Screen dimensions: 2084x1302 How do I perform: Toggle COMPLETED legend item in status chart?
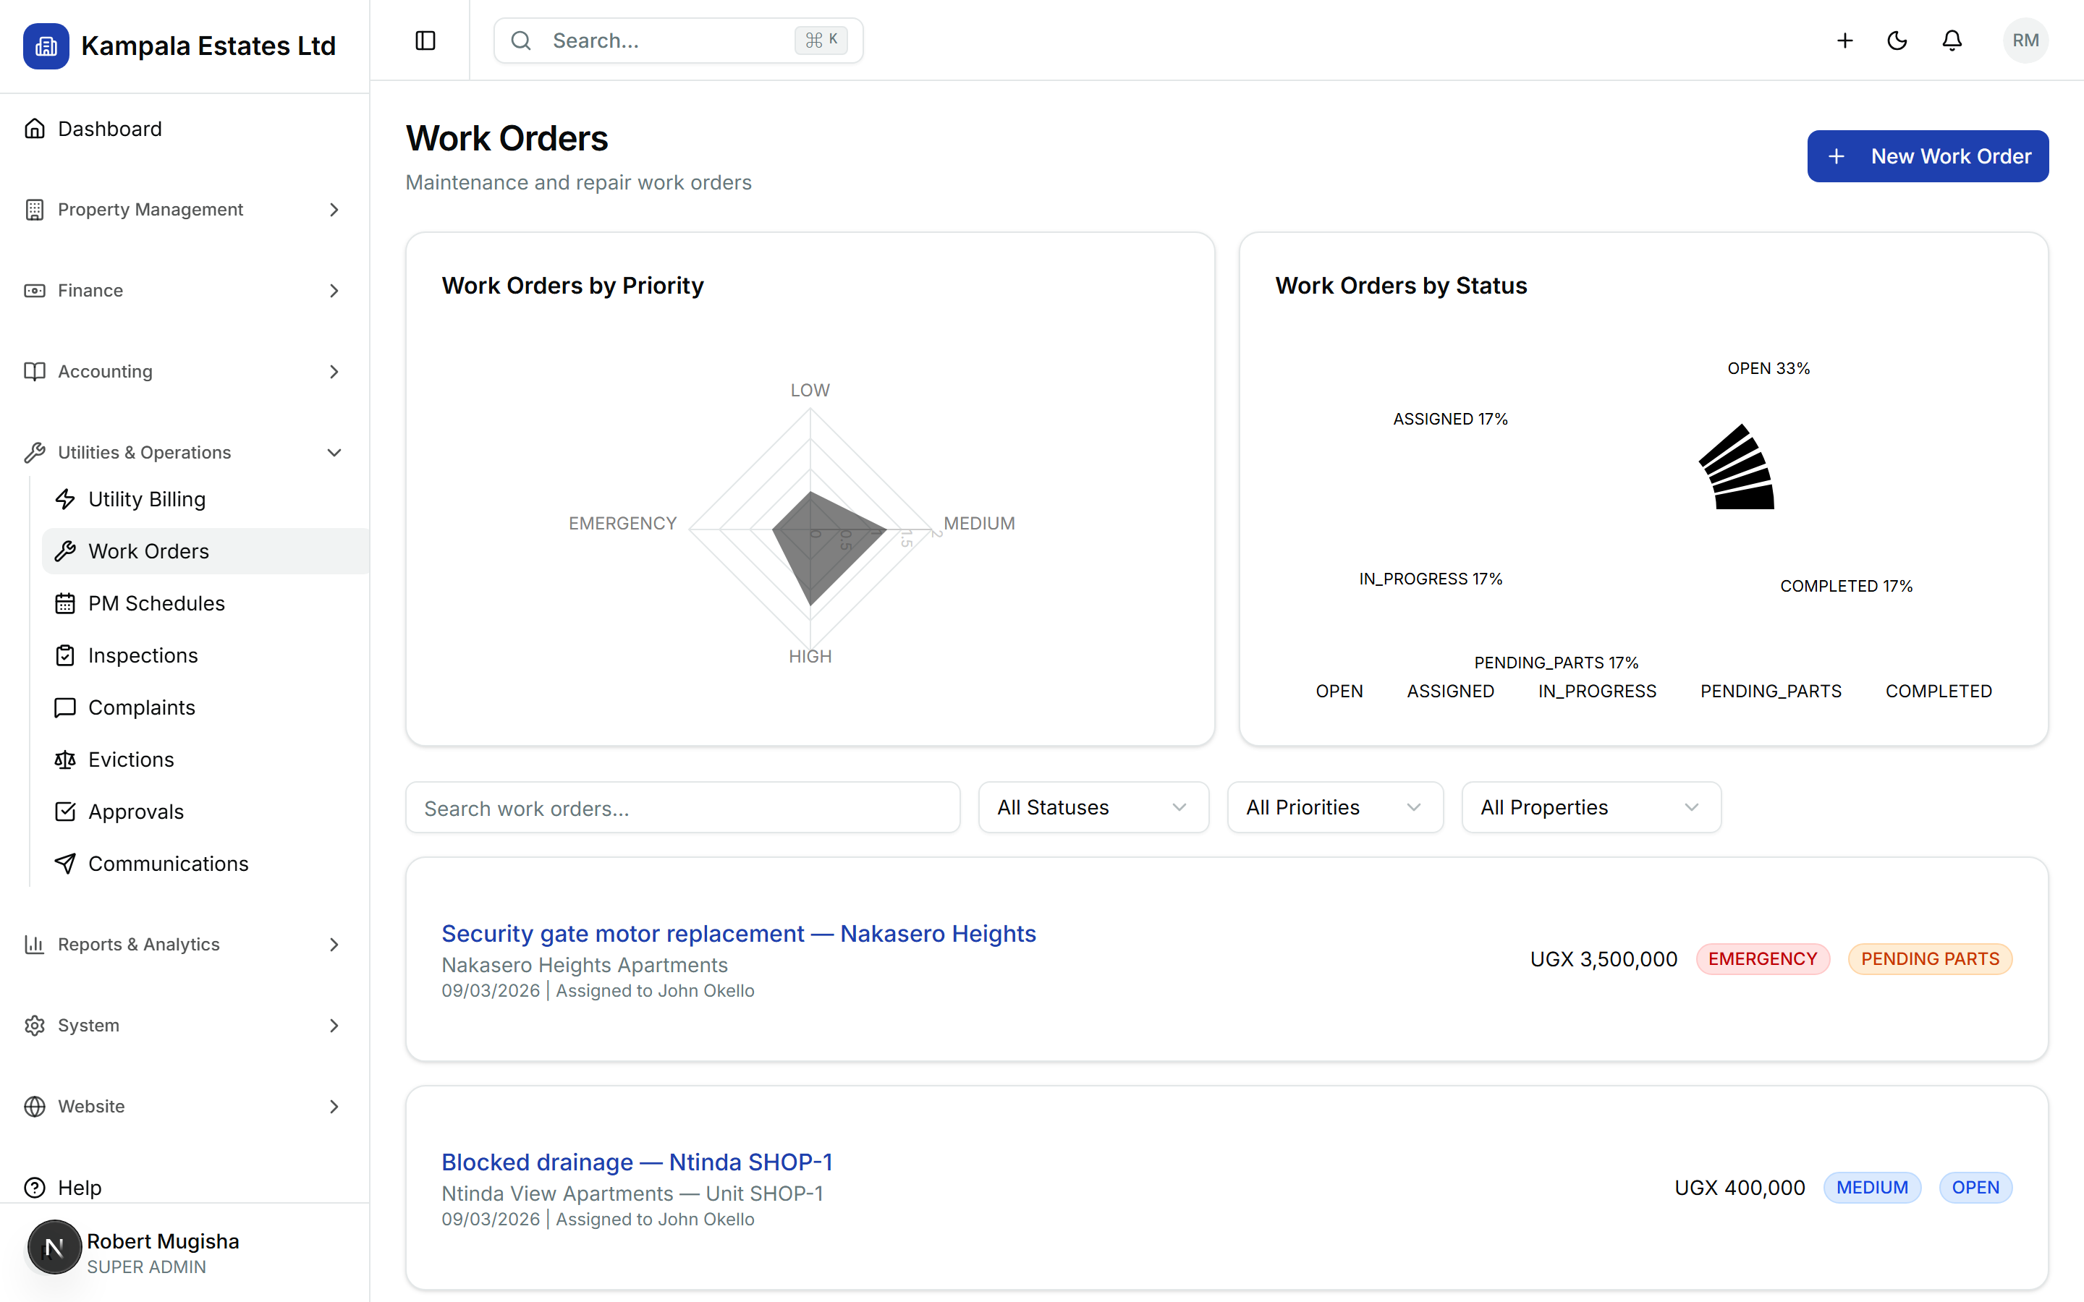(1939, 692)
